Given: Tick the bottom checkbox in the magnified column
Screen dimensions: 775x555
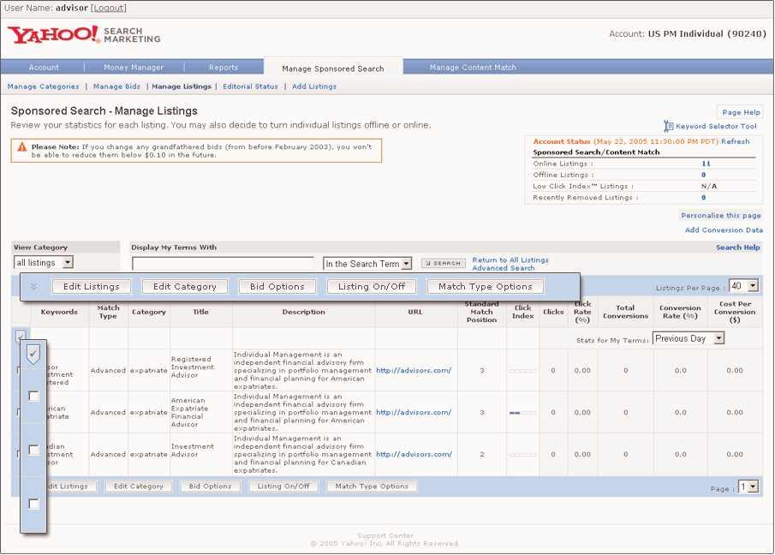Looking at the screenshot, I should pos(33,504).
